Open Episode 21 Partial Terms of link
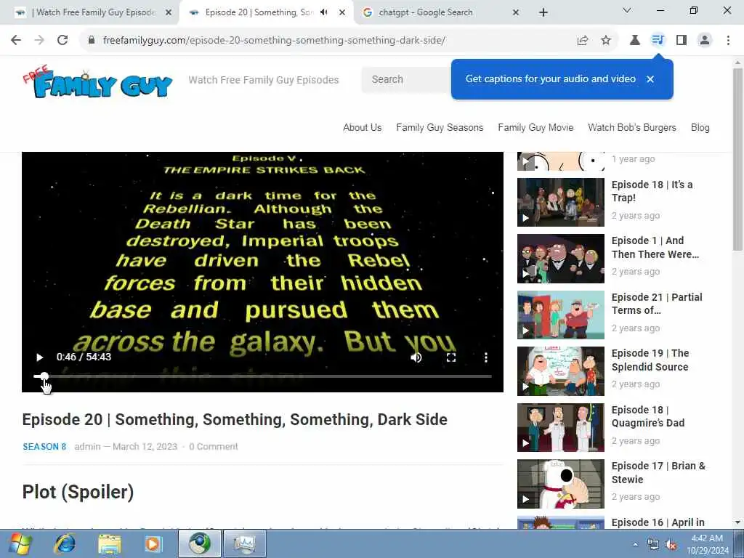This screenshot has height=558, width=744. [x=657, y=304]
